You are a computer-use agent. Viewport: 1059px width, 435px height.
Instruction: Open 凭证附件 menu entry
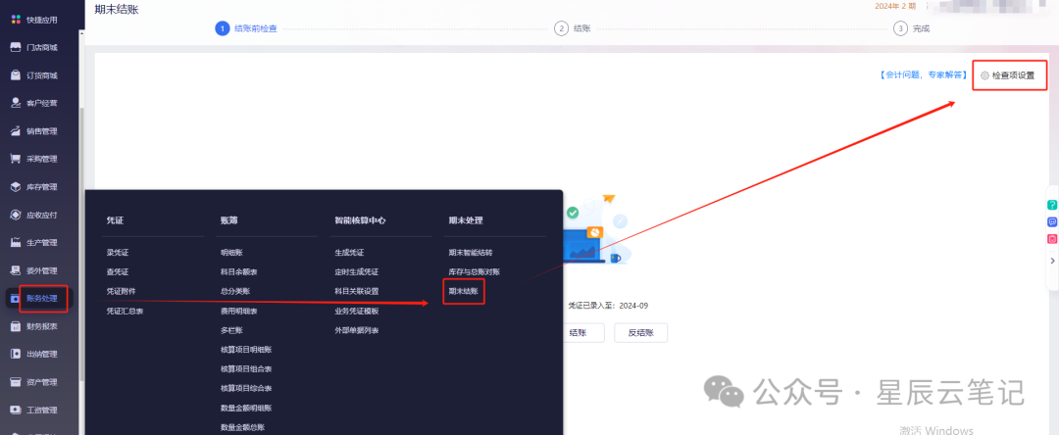pos(121,291)
